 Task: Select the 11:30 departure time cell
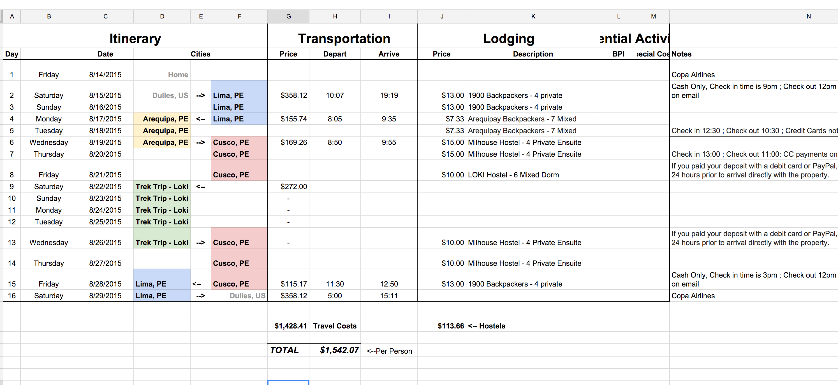(x=334, y=284)
